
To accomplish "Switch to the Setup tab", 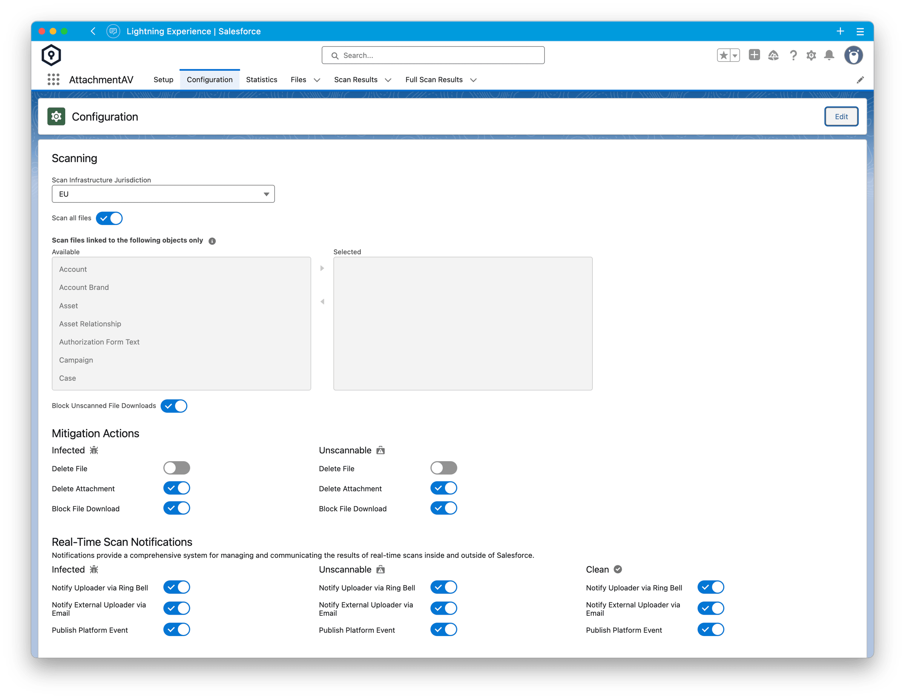I will coord(163,80).
